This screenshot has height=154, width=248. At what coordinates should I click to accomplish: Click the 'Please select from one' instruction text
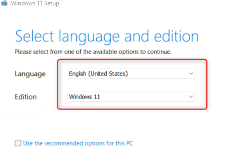pos(93,52)
